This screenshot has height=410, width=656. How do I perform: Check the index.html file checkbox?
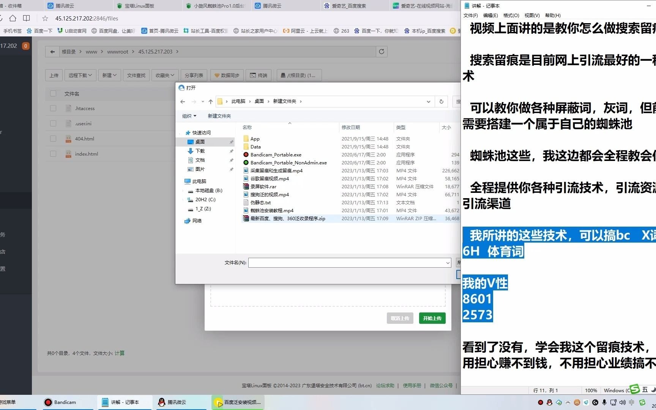(x=53, y=154)
